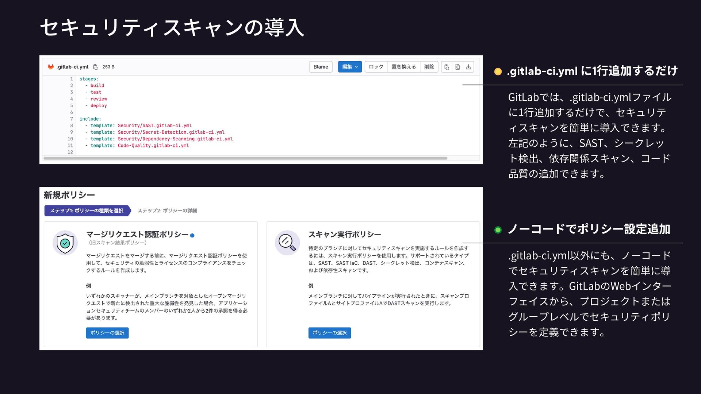Click the Blame button
This screenshot has height=394, width=701.
pos(321,67)
